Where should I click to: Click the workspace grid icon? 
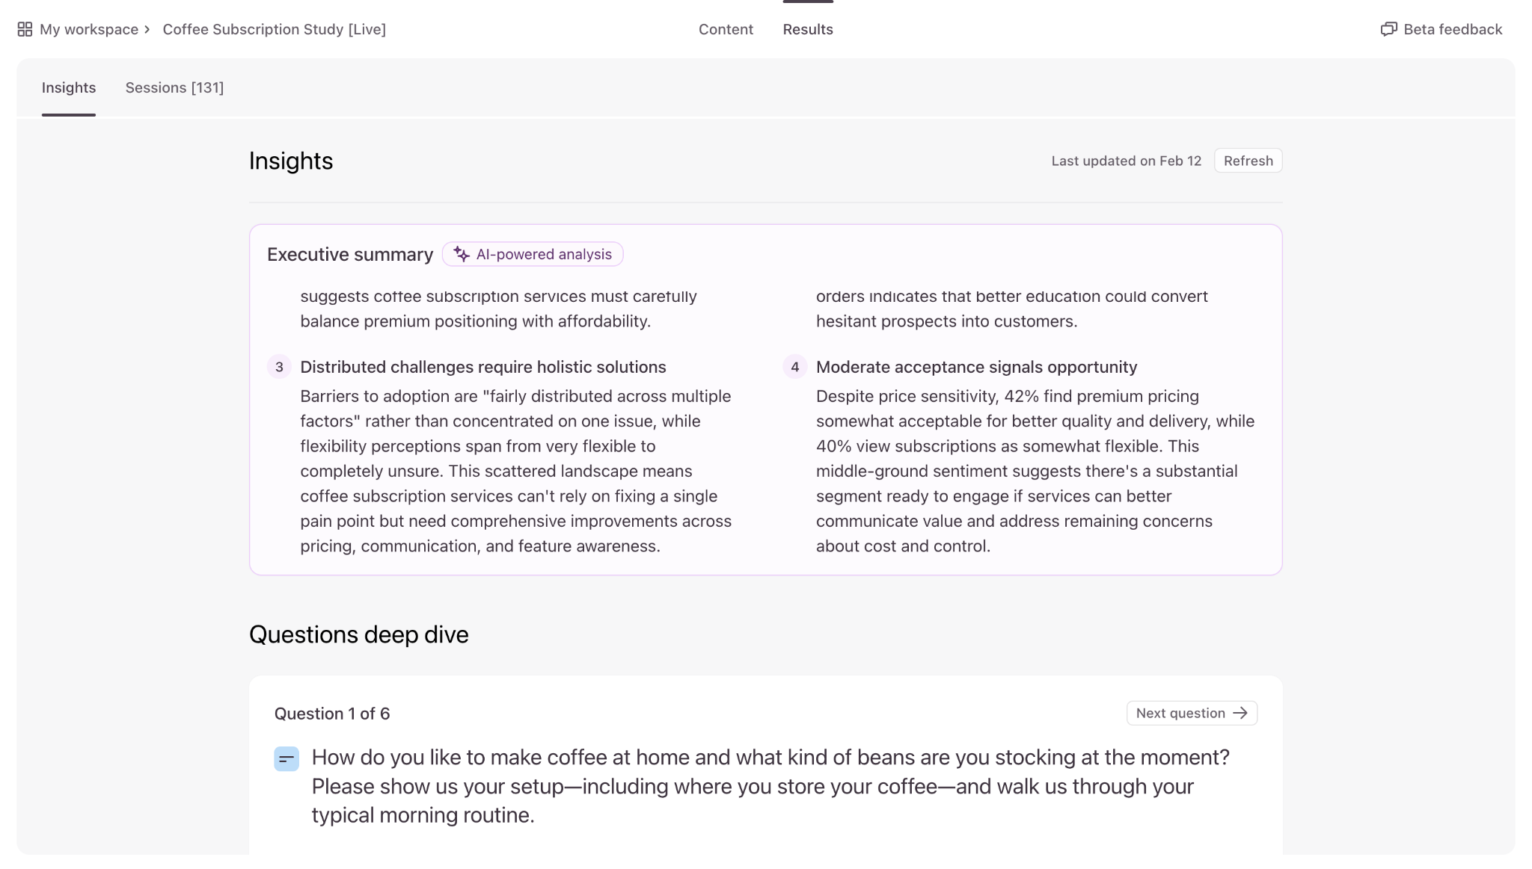25,29
